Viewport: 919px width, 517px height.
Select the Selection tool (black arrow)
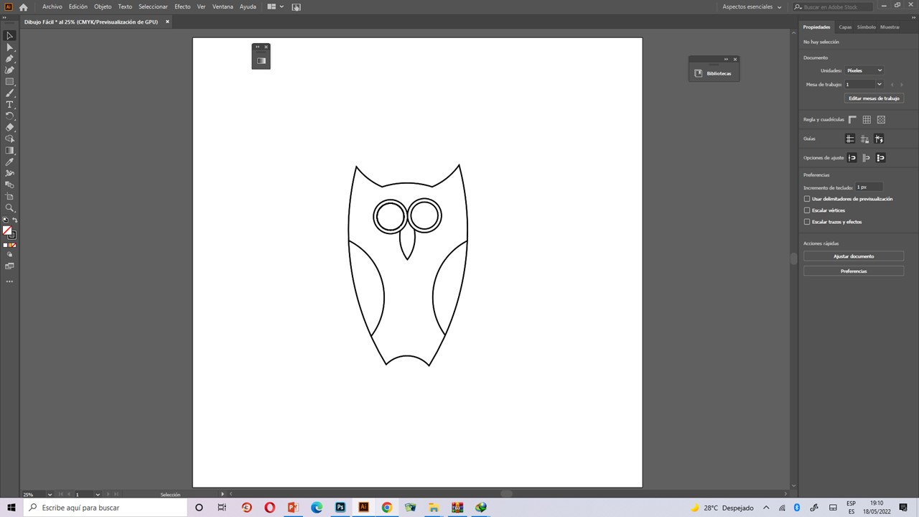[x=9, y=35]
